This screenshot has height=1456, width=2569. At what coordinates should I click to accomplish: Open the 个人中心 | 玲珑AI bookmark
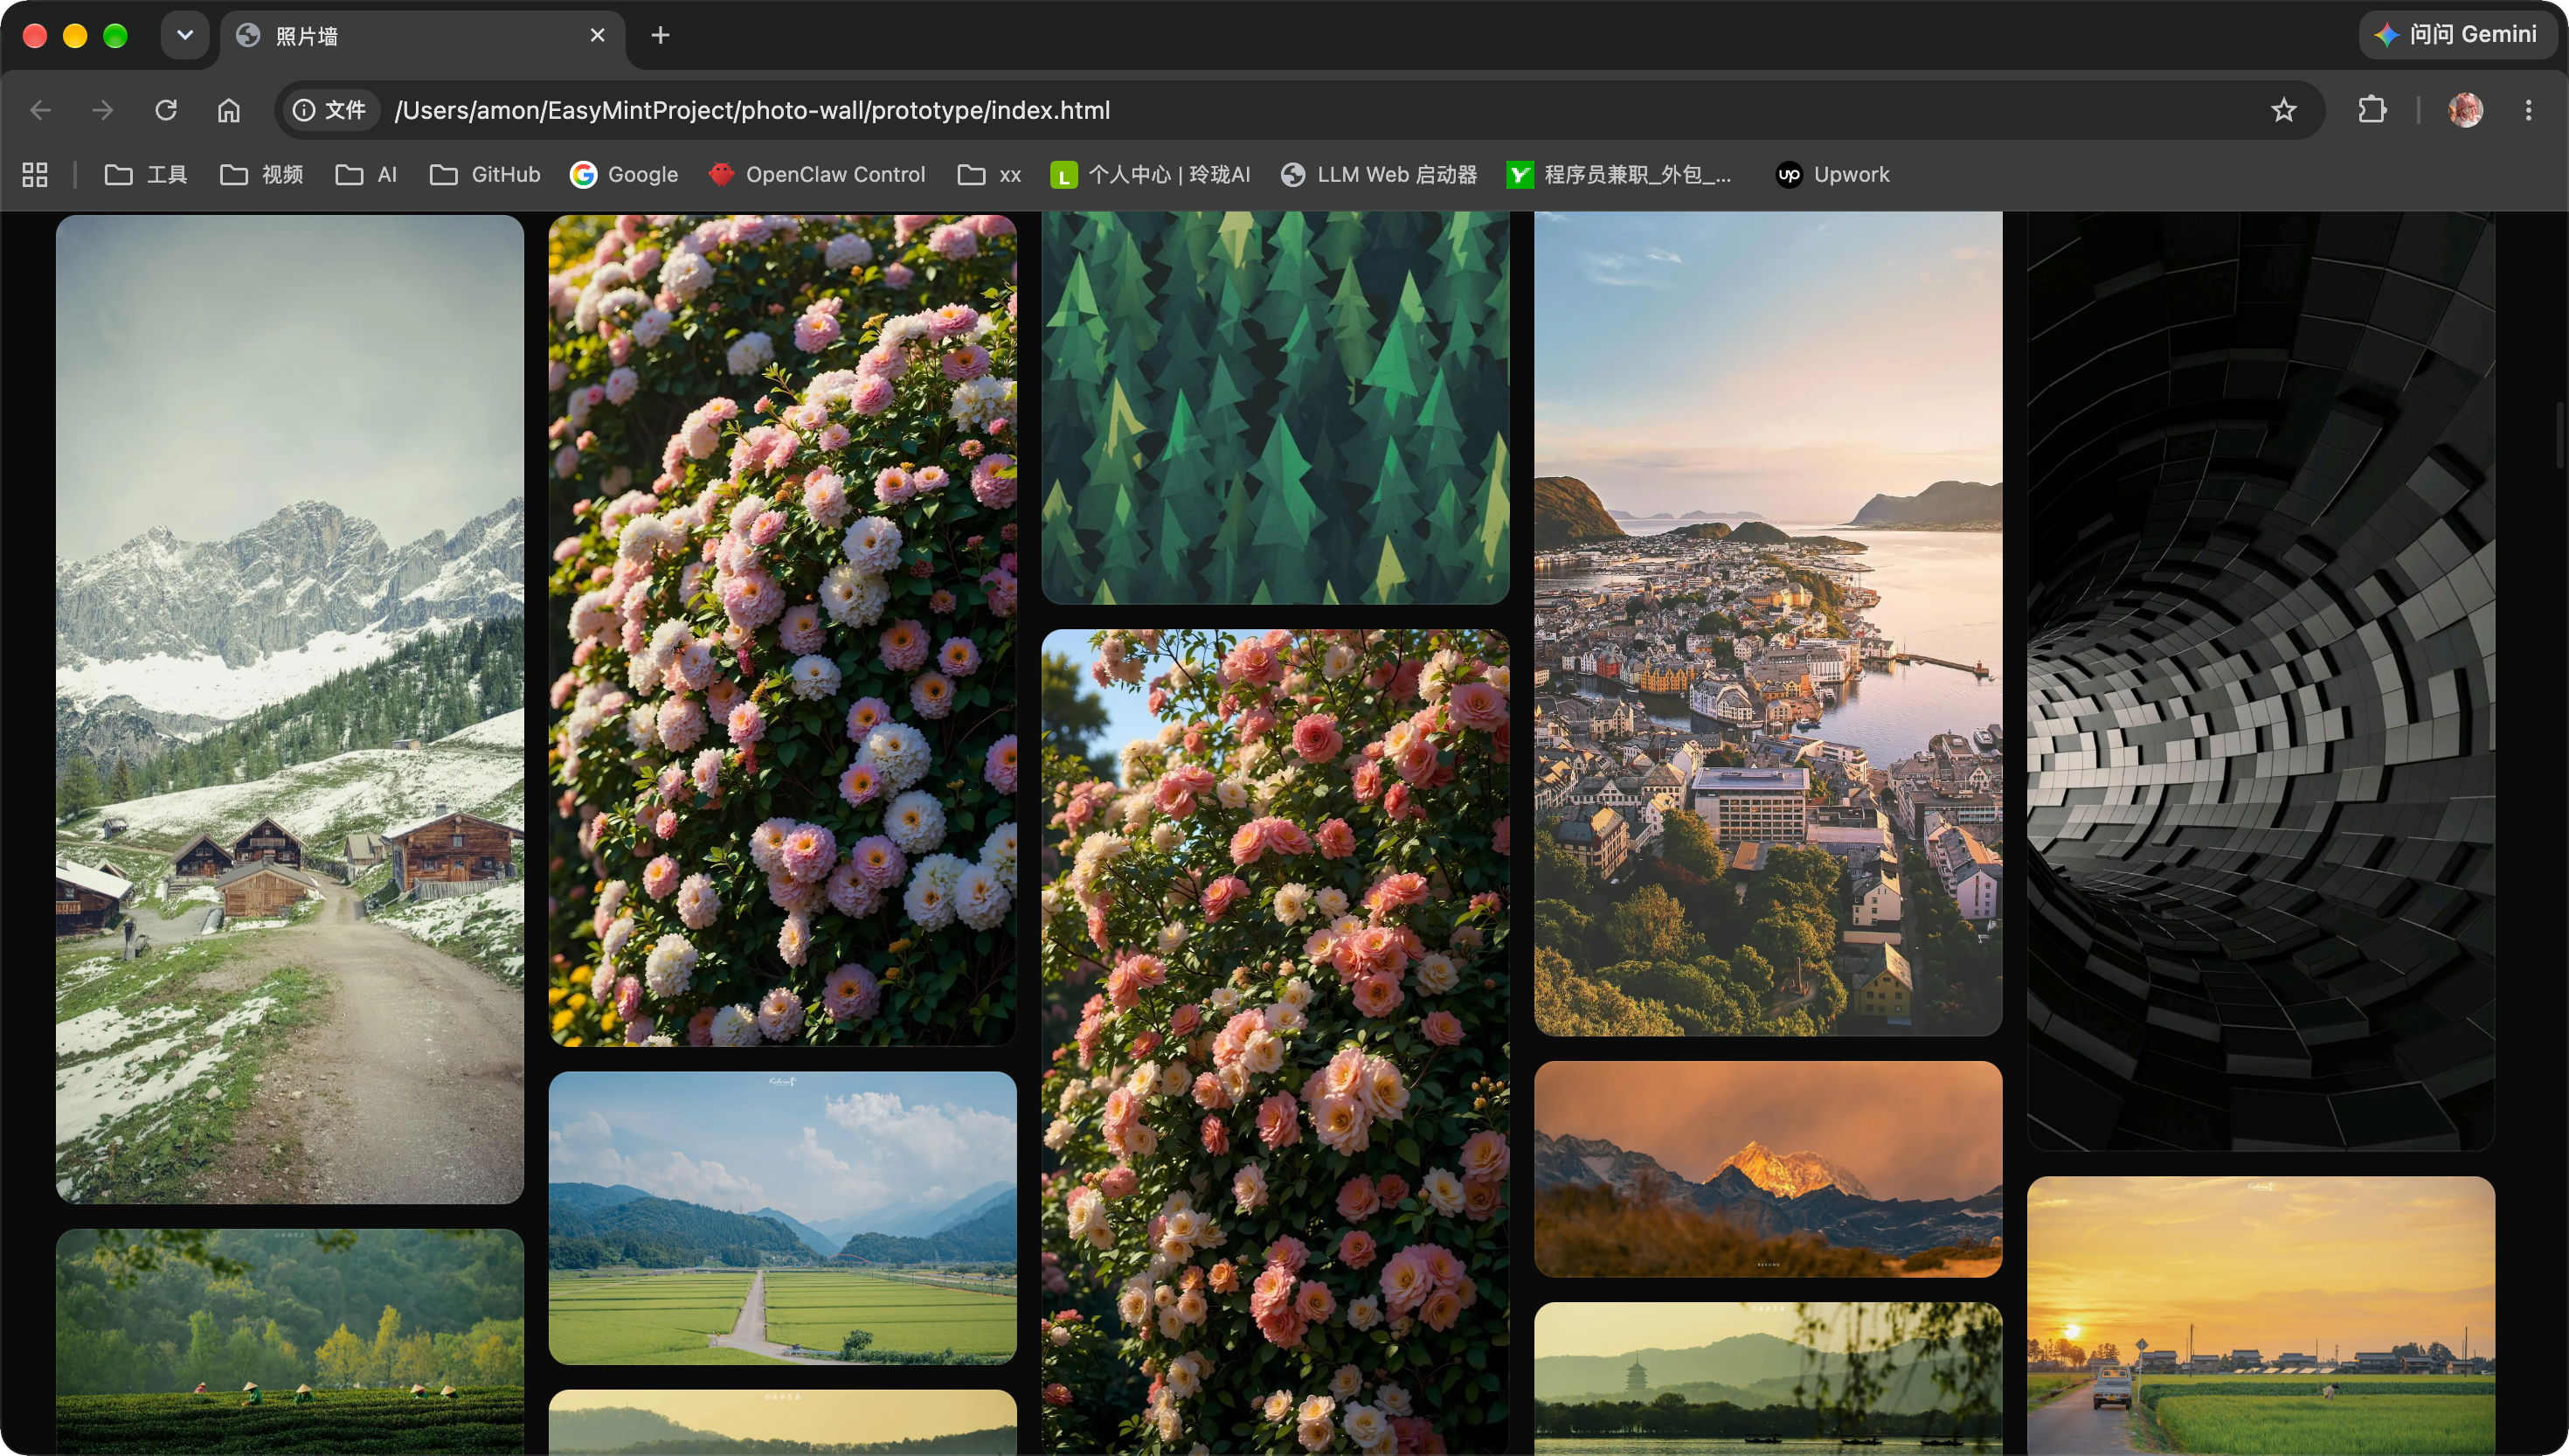coord(1151,175)
